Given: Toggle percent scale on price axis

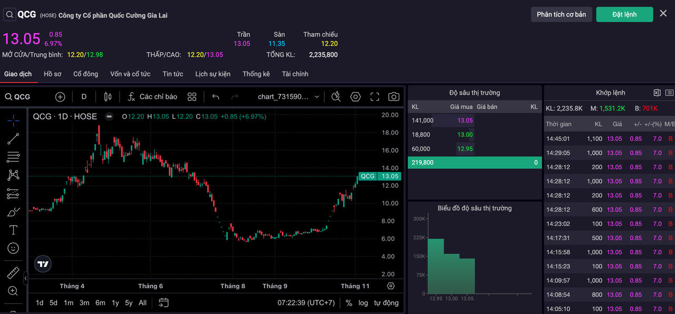Looking at the screenshot, I should point(349,303).
